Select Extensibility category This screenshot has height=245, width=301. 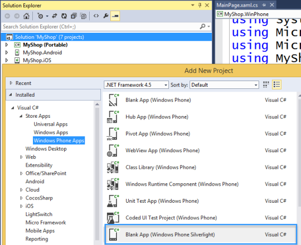tap(39, 165)
